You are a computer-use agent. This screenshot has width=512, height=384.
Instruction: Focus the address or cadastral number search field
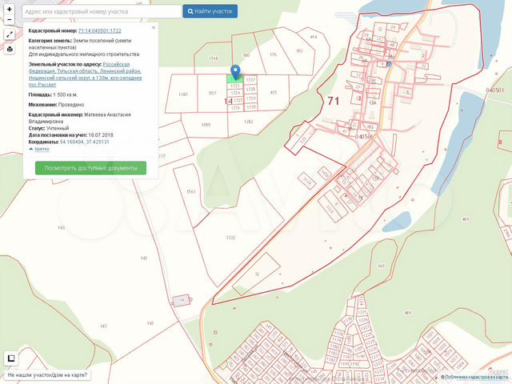[102, 11]
